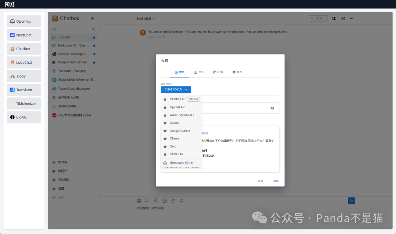Open 设置 in Chatbox sidebar

pyautogui.click(x=74, y=189)
